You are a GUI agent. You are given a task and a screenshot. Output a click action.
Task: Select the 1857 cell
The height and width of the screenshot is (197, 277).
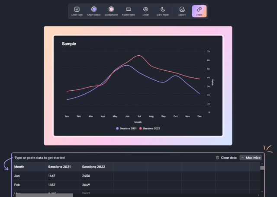coord(63,185)
